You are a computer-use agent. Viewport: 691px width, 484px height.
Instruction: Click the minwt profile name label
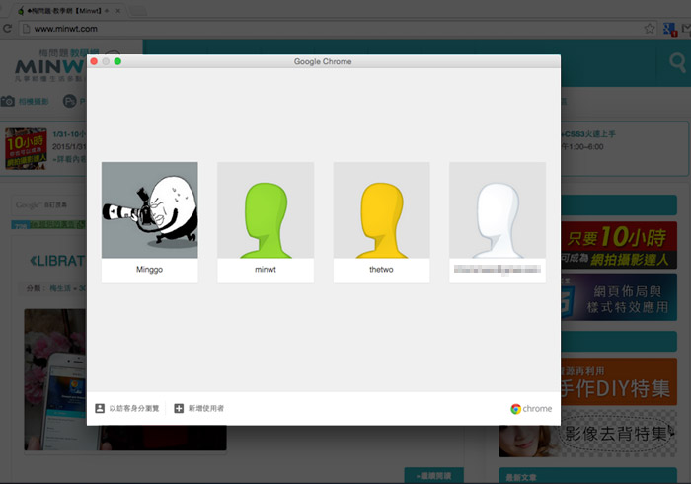(266, 270)
